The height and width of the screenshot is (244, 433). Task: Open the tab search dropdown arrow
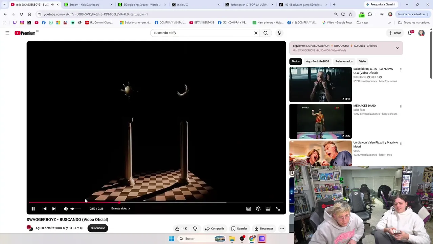(4, 5)
